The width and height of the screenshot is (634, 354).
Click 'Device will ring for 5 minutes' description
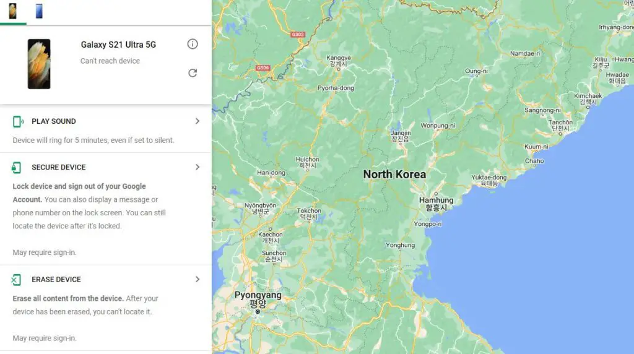point(93,140)
